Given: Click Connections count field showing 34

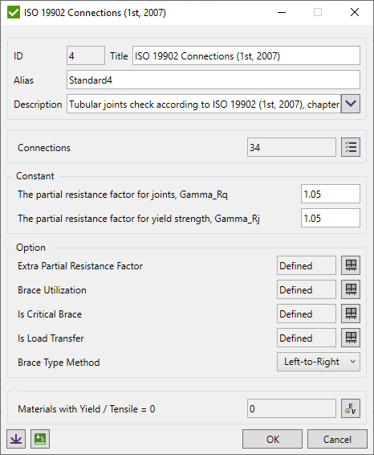Looking at the screenshot, I should tap(291, 147).
